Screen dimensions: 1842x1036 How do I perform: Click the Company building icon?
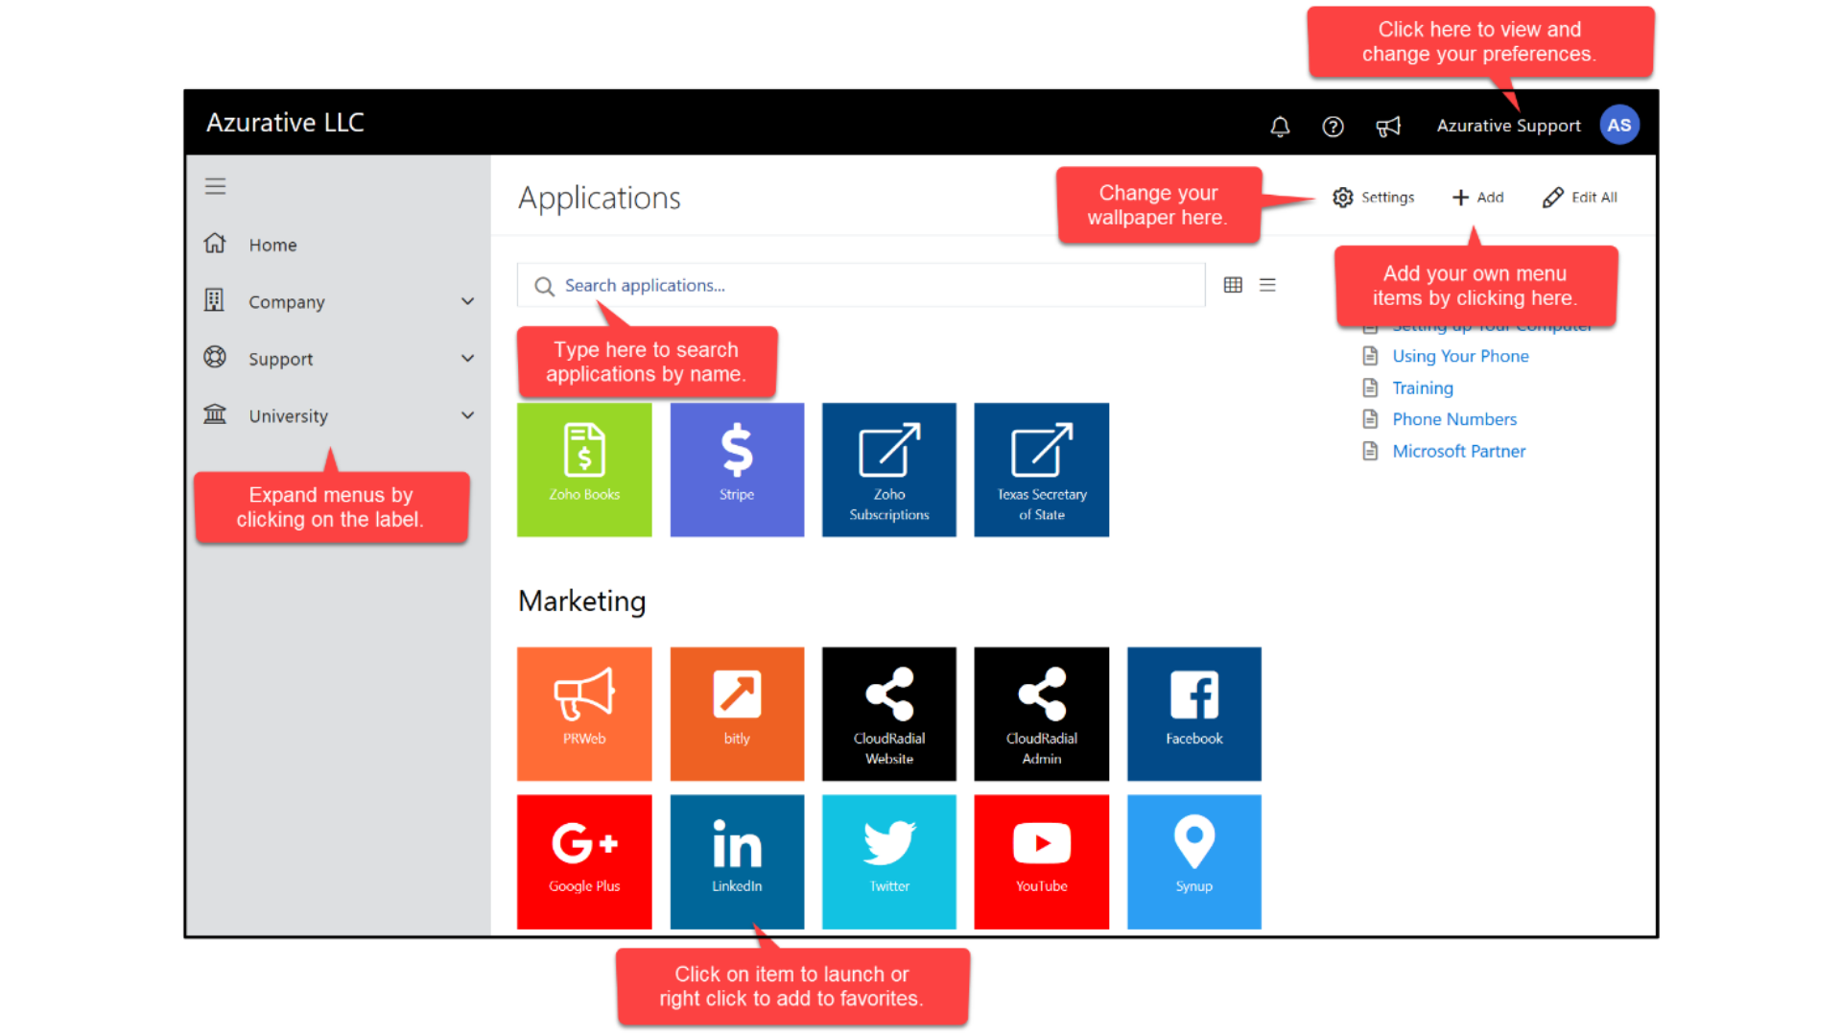[215, 300]
